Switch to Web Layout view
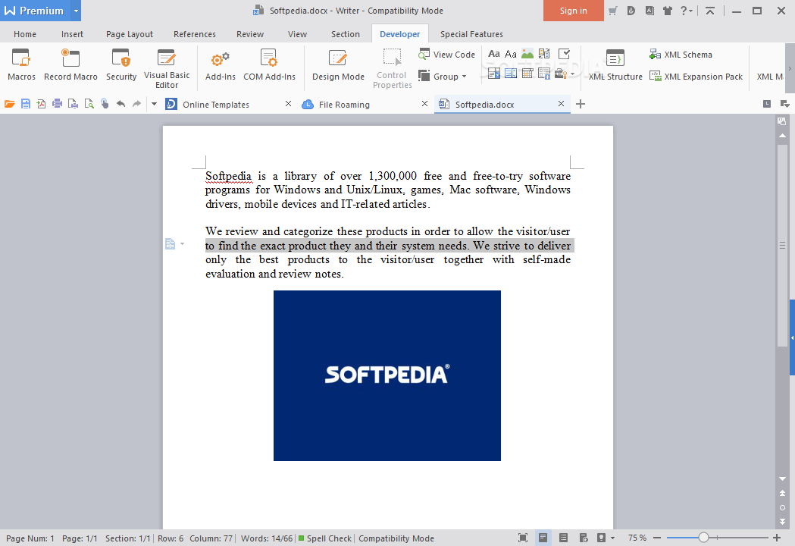The height and width of the screenshot is (546, 795). tap(584, 538)
